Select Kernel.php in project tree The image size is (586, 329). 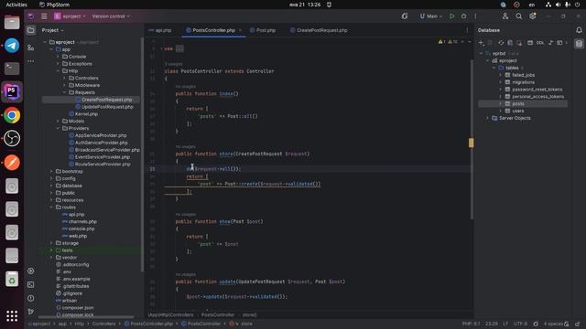point(86,114)
